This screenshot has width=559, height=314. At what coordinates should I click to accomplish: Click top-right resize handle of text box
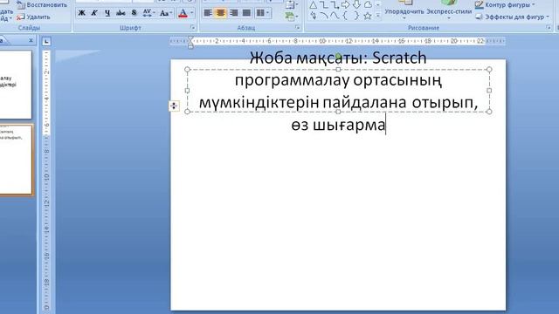point(489,70)
